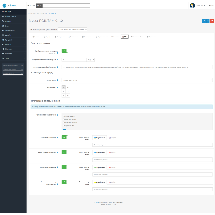Click the ocStore logo

pos(9,6)
